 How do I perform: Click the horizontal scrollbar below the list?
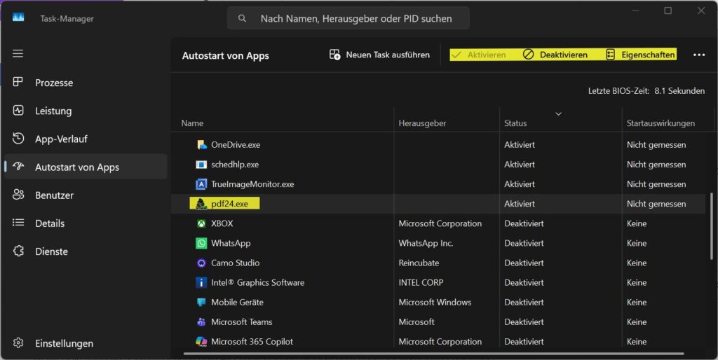433,353
